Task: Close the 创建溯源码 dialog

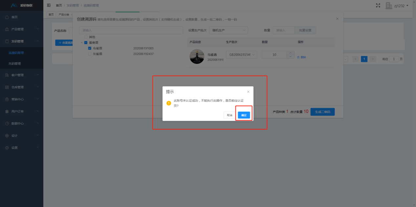Action: click(x=337, y=19)
